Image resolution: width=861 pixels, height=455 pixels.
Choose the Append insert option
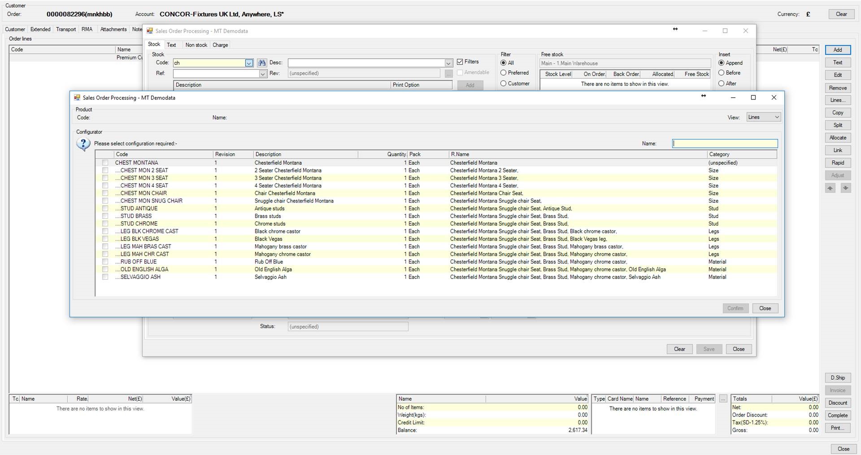coord(721,63)
